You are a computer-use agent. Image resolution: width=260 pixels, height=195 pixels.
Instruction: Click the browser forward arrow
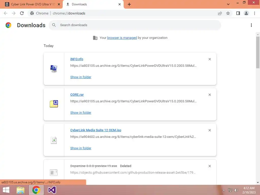coord(14,13)
